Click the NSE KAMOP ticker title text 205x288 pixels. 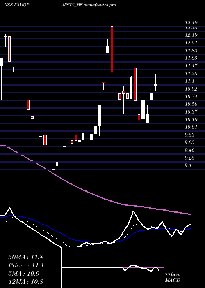coord(16,5)
